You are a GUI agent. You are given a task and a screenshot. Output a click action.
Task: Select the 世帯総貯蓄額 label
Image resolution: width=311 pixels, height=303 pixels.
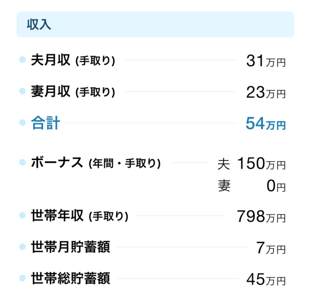[x=71, y=278]
